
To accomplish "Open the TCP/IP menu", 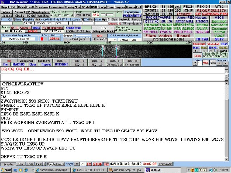I will 13,7.
